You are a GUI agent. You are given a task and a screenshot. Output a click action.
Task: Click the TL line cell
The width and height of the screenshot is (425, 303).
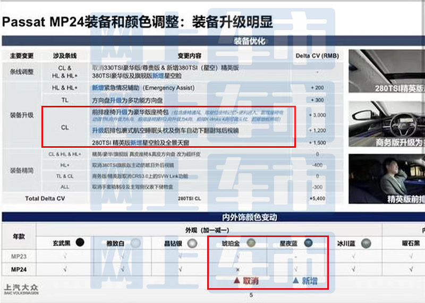[65, 100]
